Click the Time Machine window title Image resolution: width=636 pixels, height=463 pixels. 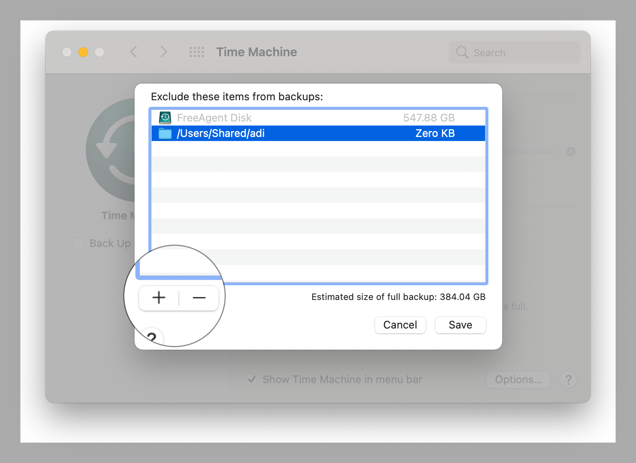tap(256, 52)
